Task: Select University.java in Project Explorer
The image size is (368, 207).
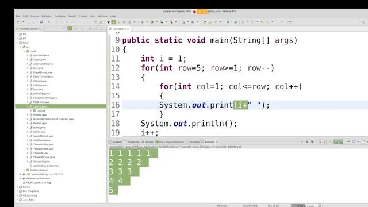Action: pyautogui.click(x=41, y=162)
